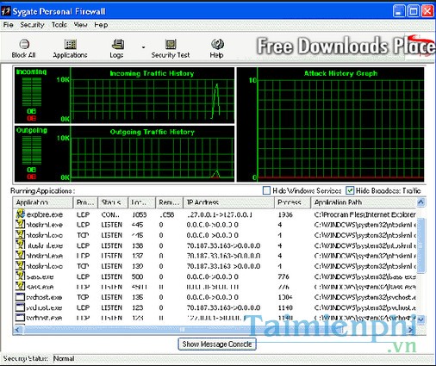Uncheck Hide Broadcast Traffic checkbox

coord(350,190)
